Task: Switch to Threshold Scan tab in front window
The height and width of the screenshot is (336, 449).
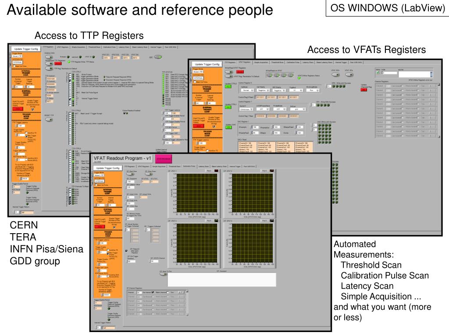Action: click(175, 166)
